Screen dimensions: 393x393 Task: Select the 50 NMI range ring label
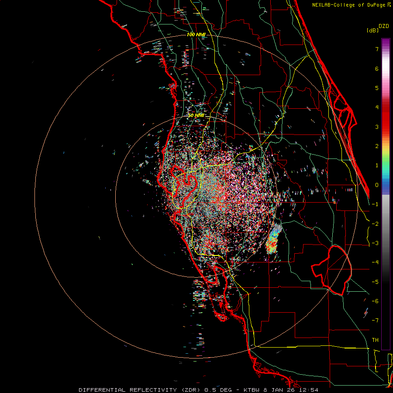point(196,115)
